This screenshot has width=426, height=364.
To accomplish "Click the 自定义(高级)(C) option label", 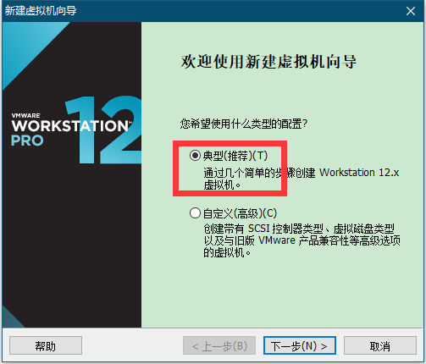I will pos(240,213).
